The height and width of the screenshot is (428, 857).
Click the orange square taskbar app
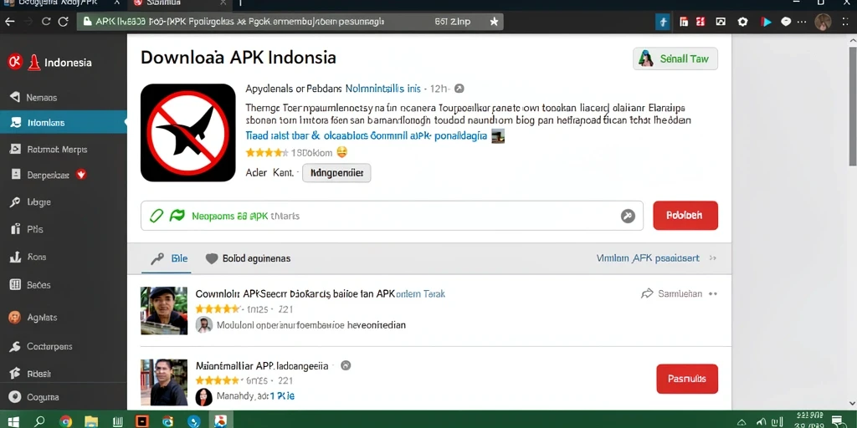(x=142, y=421)
